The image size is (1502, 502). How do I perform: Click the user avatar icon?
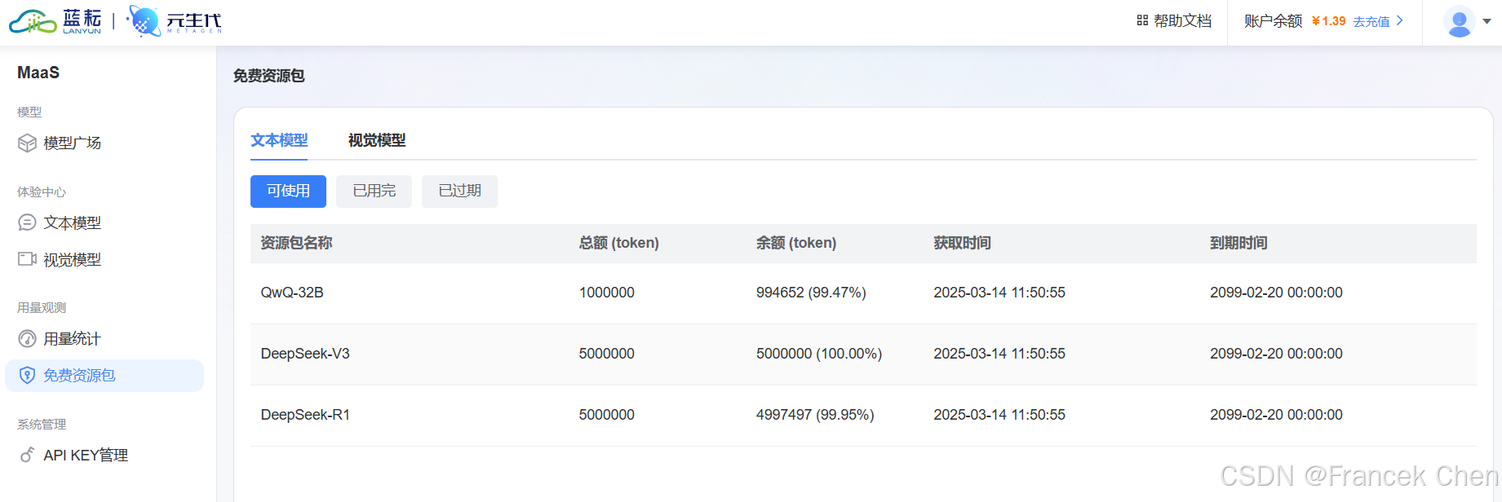pyautogui.click(x=1460, y=22)
